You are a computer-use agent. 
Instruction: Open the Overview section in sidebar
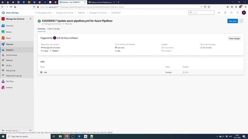[x=9, y=26]
